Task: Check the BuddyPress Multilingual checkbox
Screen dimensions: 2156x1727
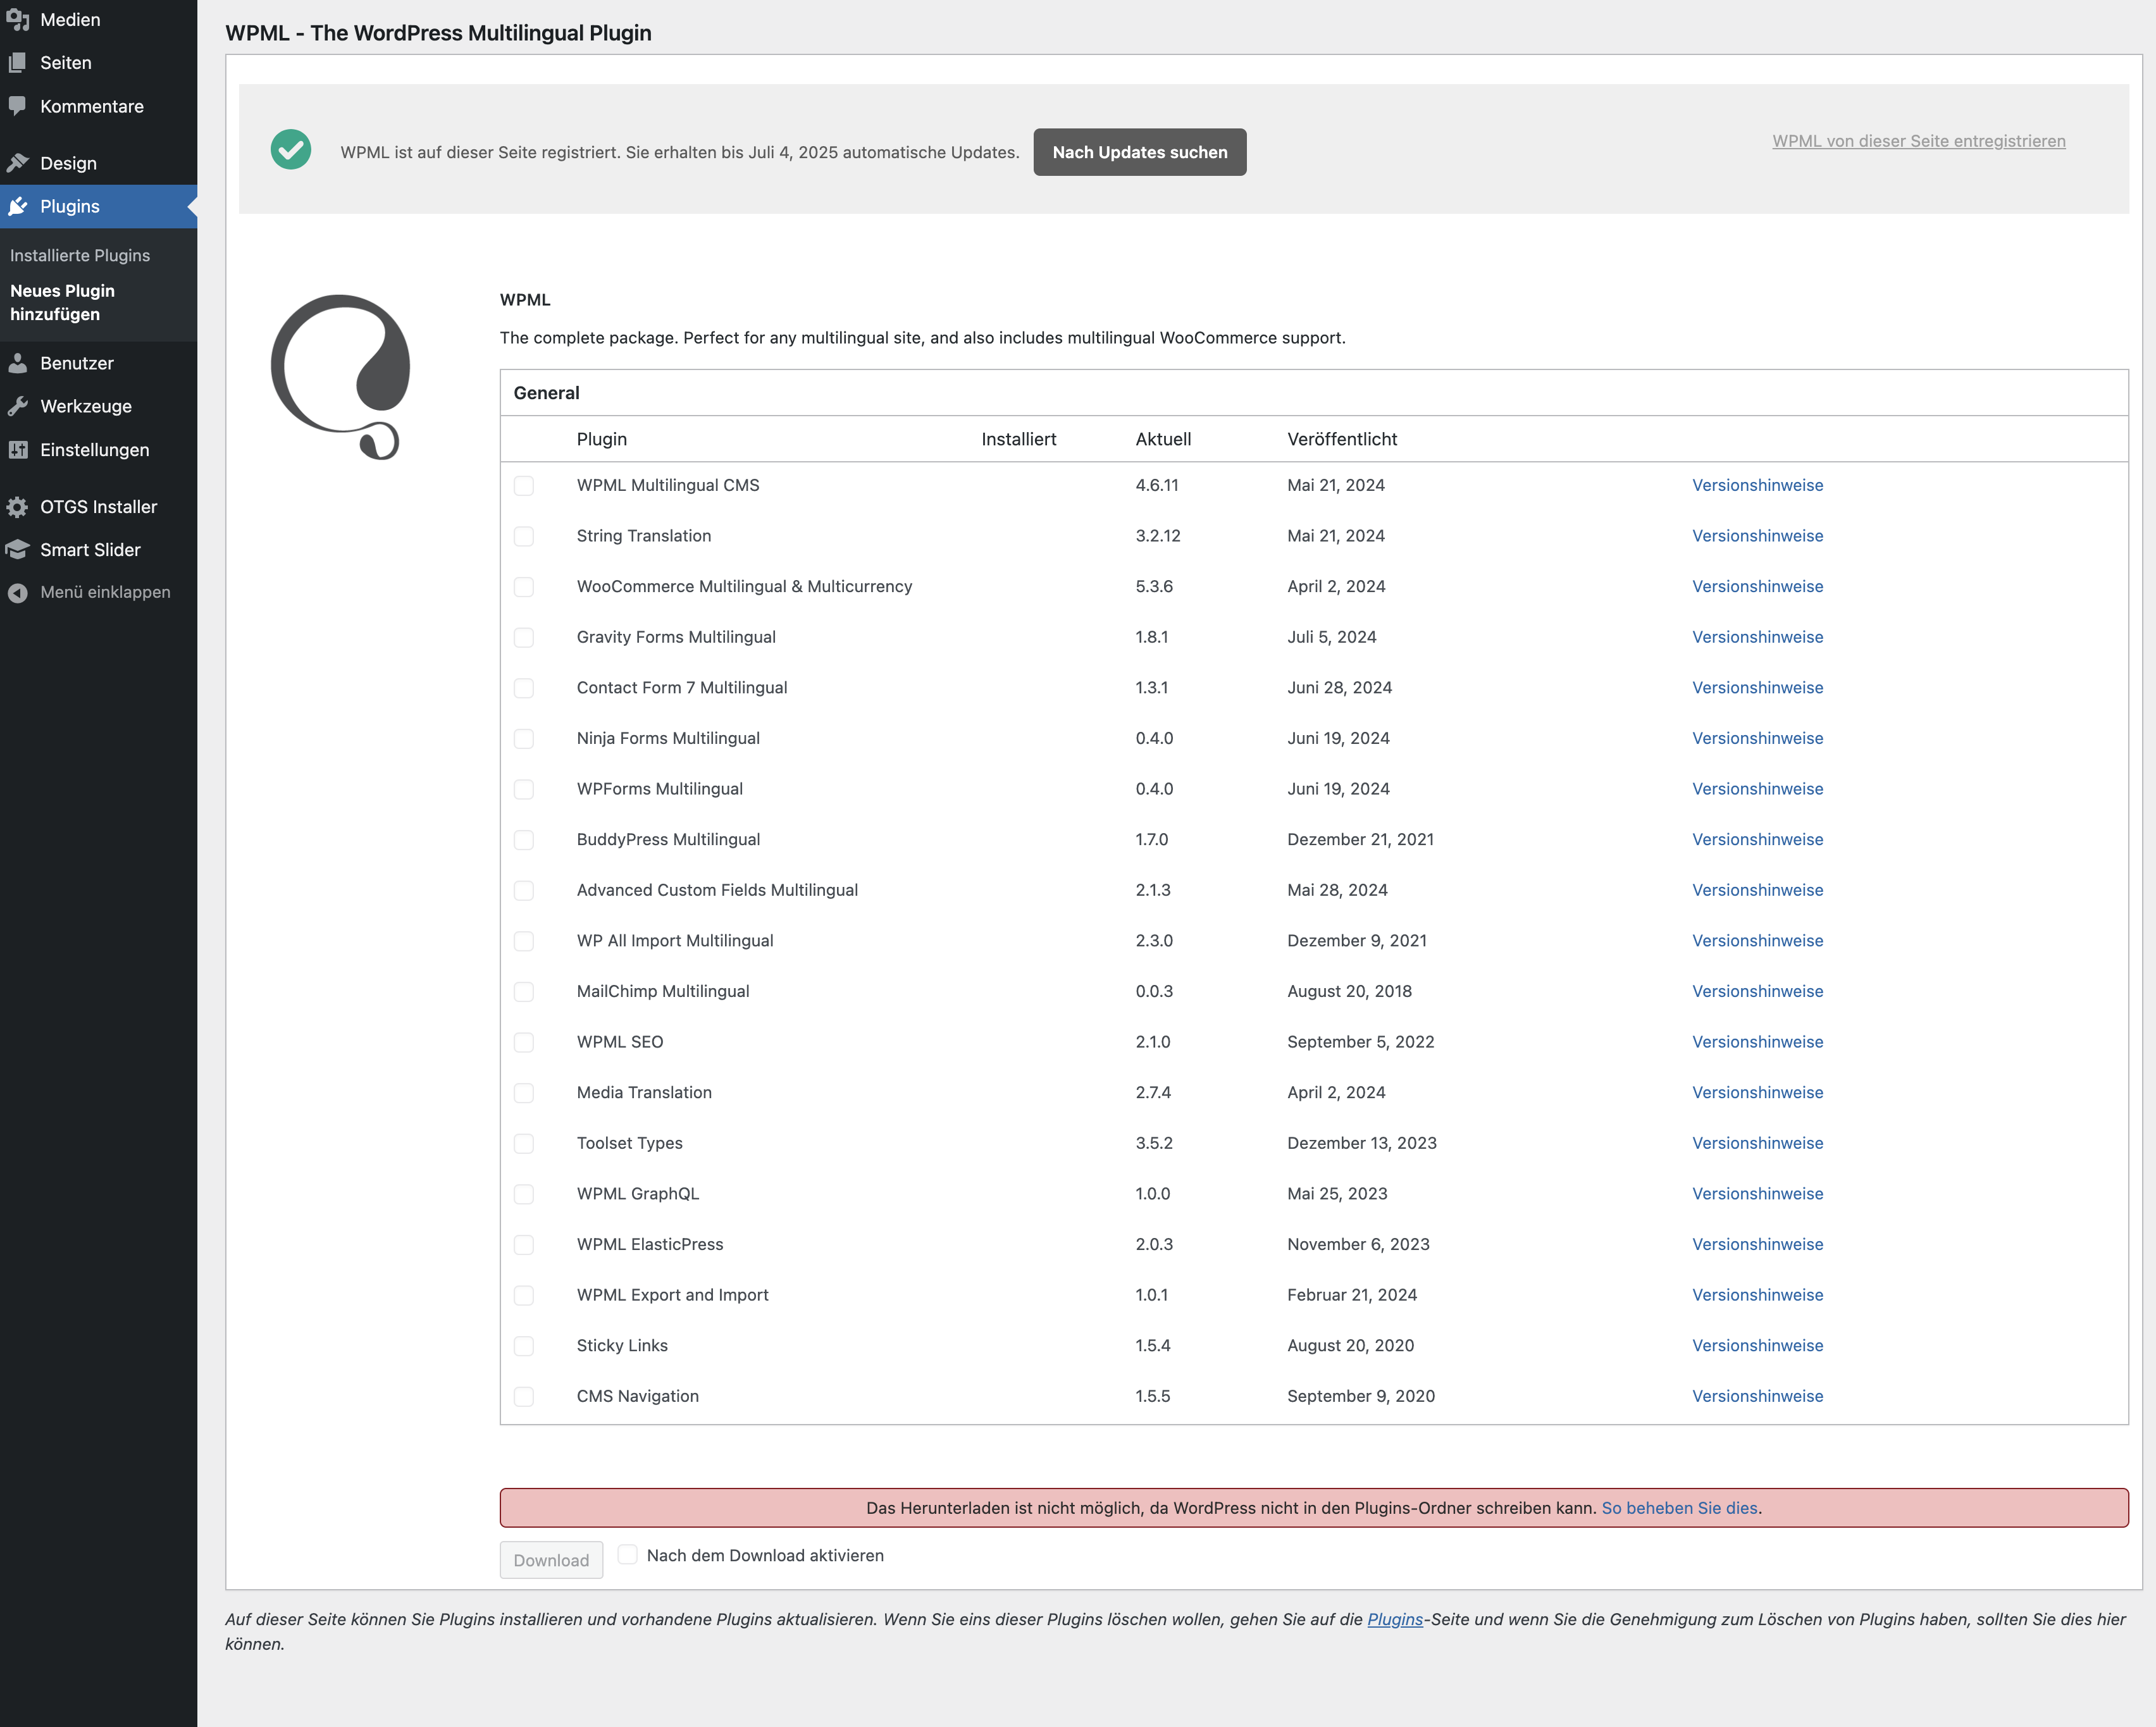Action: pyautogui.click(x=524, y=840)
